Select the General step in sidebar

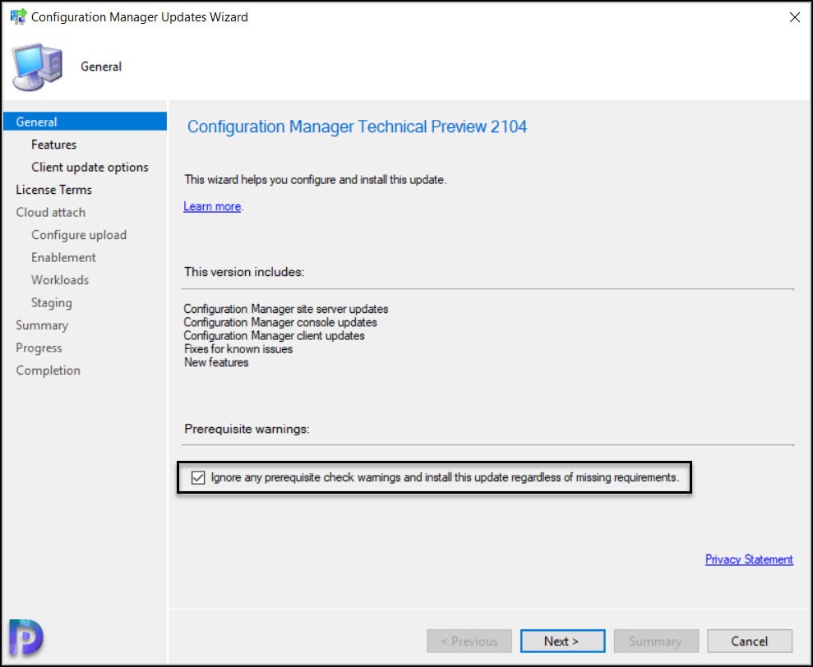coord(85,122)
